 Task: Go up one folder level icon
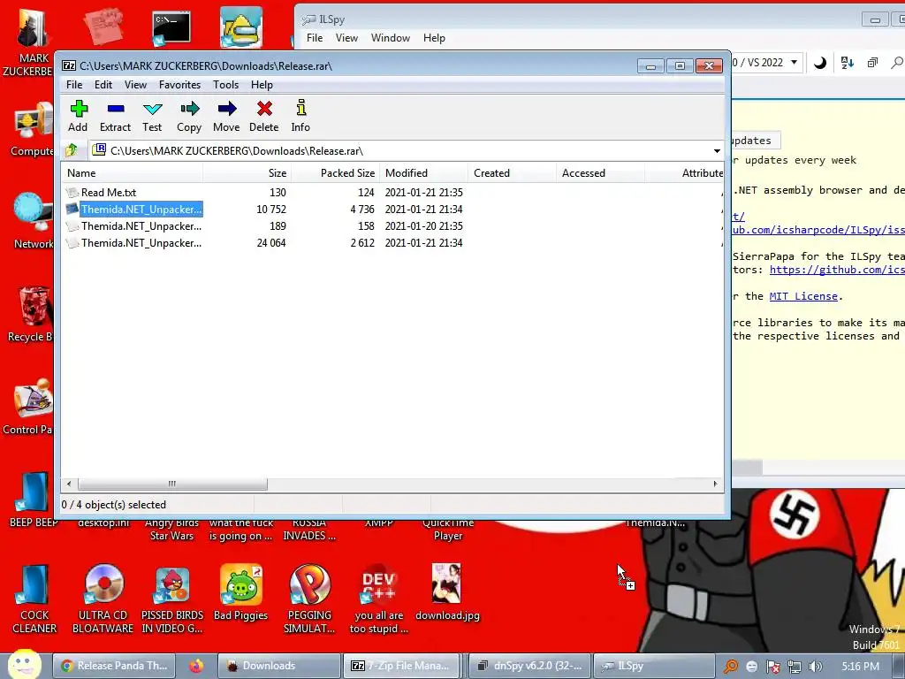[x=72, y=150]
